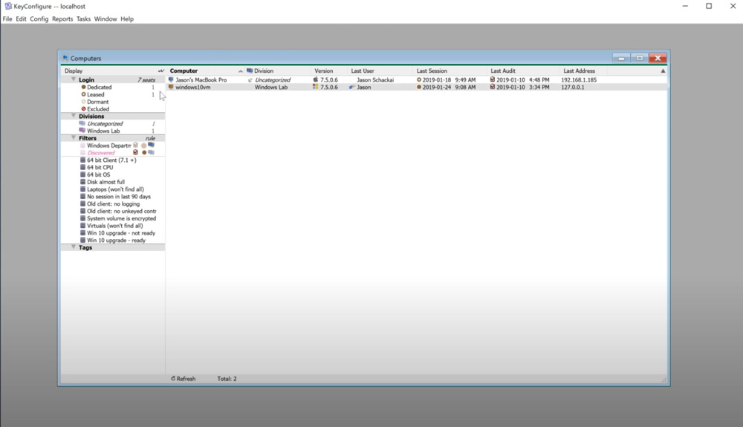Image resolution: width=743 pixels, height=427 pixels.
Task: Collapse the Divisions section triangle
Action: point(74,116)
